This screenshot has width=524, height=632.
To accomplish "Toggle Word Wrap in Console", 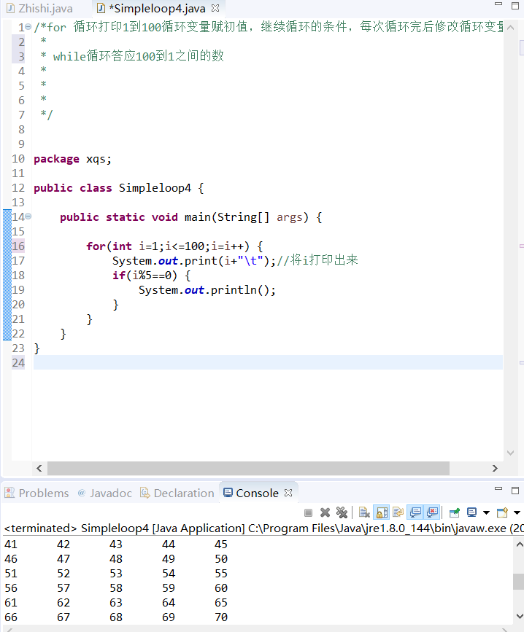I will [x=398, y=512].
